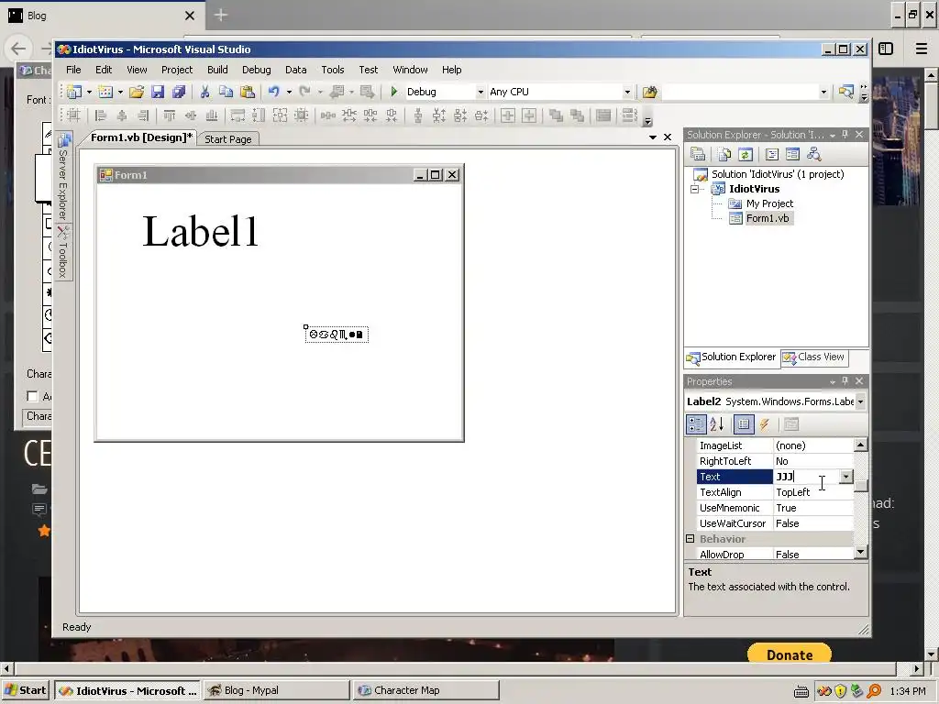
Task: Click View Designer icon in Solution Explorer
Action: tap(793, 154)
